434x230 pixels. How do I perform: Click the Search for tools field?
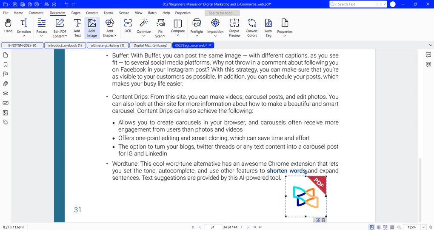222,13
